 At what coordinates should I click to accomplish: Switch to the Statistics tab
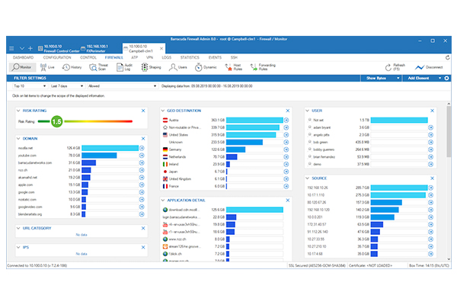(190, 57)
